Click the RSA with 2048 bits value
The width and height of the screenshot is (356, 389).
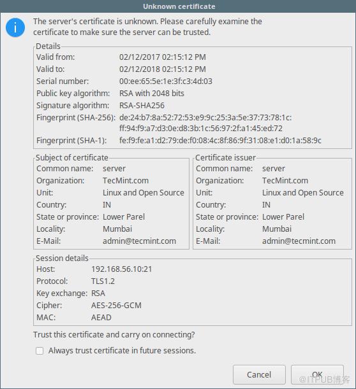[x=152, y=94]
